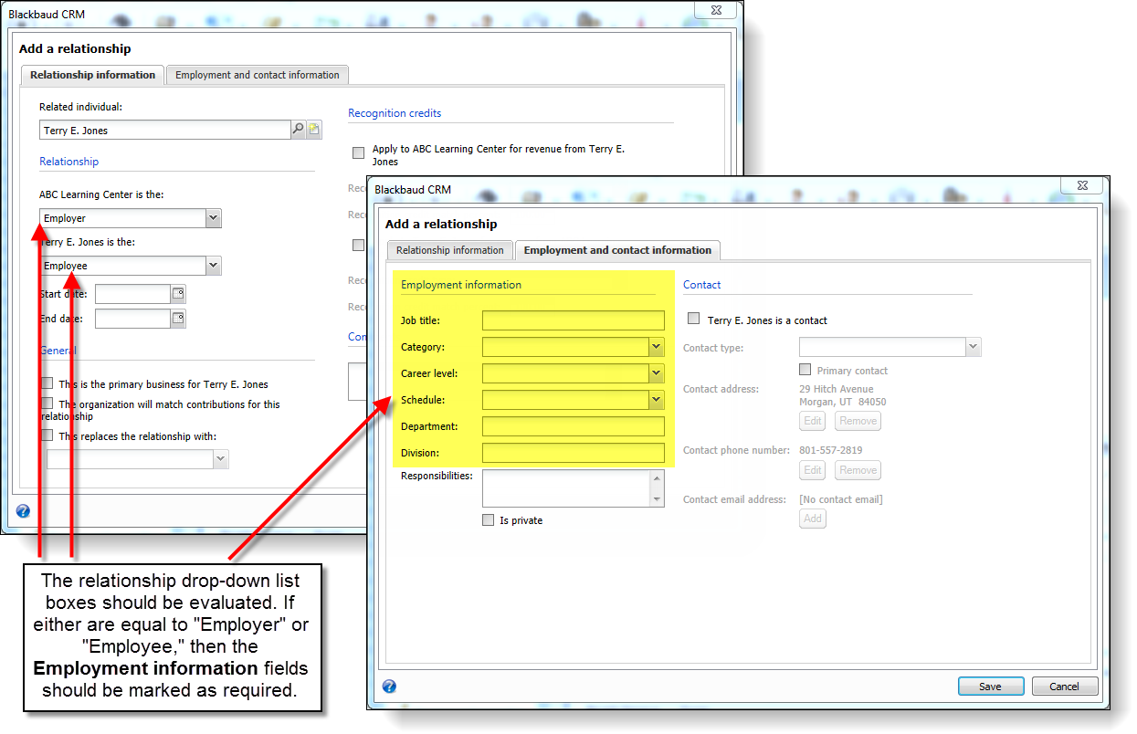Select Relationship information tab in front window

[449, 250]
